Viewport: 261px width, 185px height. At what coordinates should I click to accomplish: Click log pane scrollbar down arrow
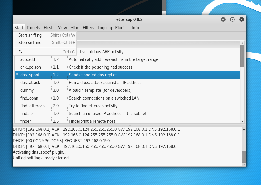[x=244, y=165]
